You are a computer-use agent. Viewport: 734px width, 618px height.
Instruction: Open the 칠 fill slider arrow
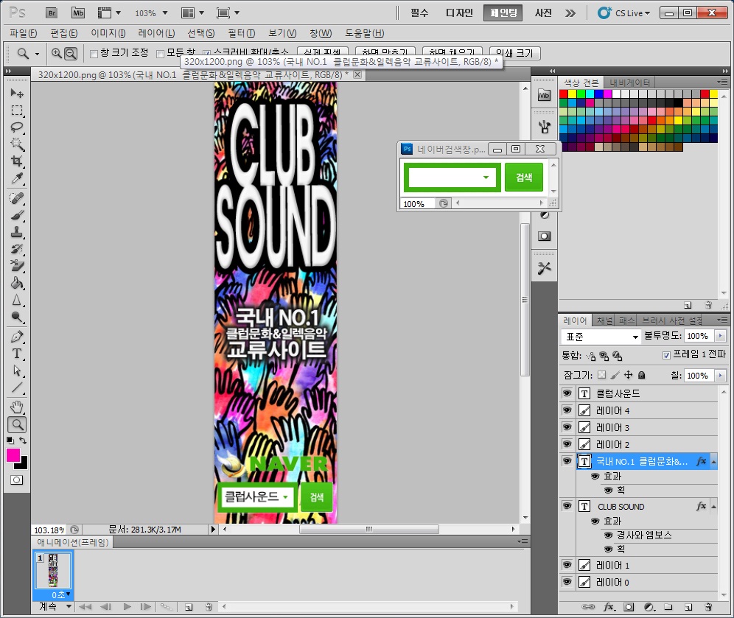pos(721,375)
